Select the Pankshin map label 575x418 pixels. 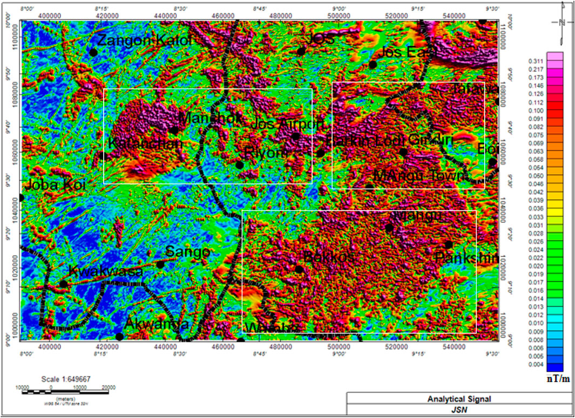point(466,258)
